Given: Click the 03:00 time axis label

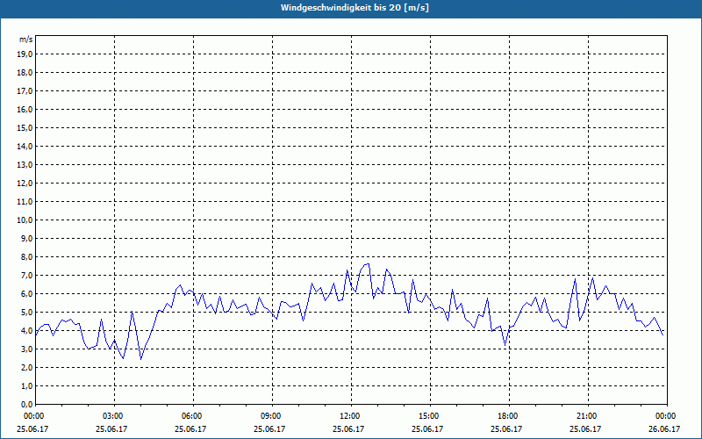Looking at the screenshot, I should coord(114,416).
